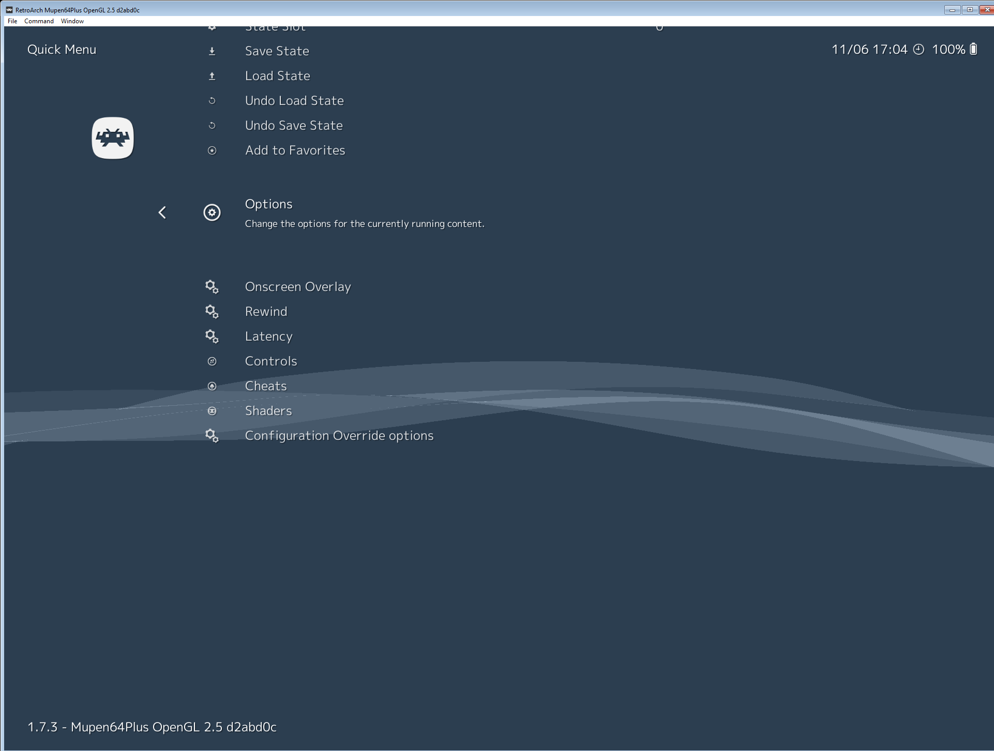
Task: Select Add to Favorites
Action: [295, 150]
